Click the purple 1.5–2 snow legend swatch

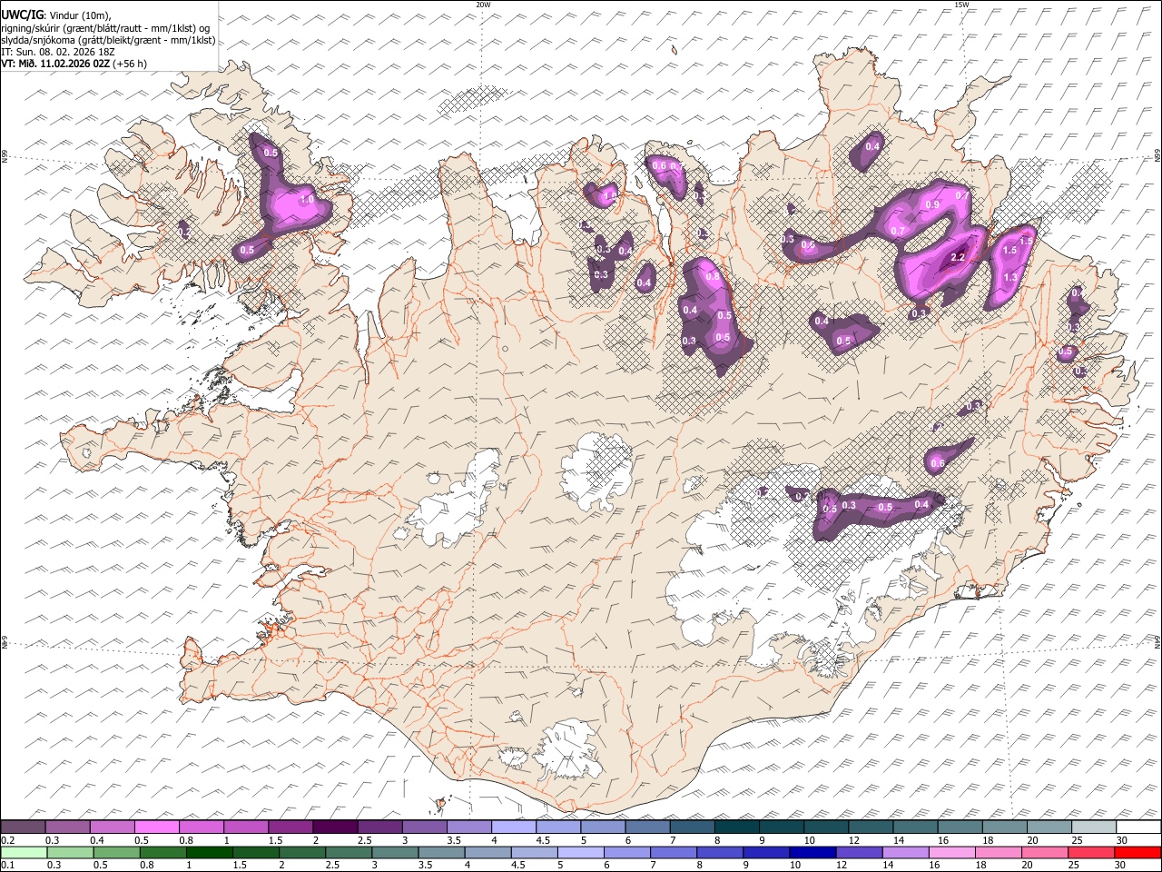pyautogui.click(x=290, y=827)
